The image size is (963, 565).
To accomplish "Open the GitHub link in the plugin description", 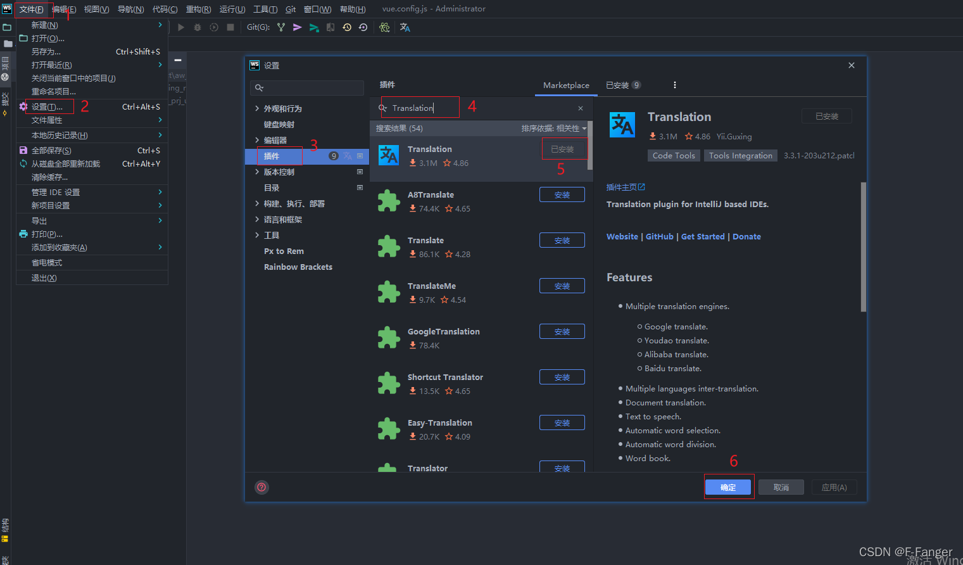I will coord(660,236).
